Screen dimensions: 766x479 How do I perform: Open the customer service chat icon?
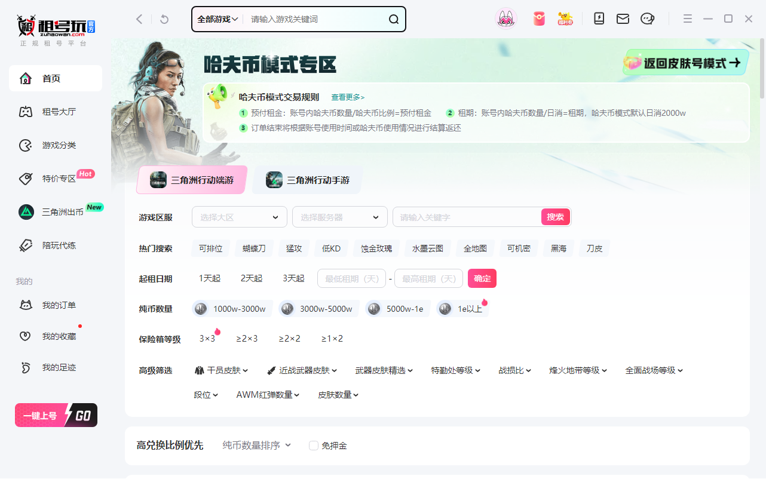[648, 19]
